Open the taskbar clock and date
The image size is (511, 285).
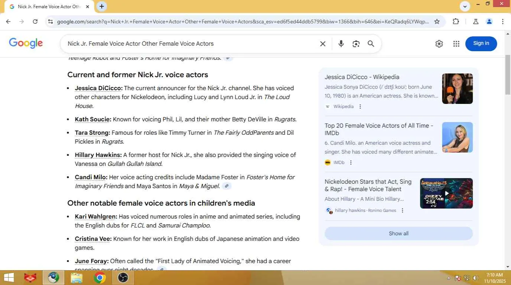click(x=495, y=278)
